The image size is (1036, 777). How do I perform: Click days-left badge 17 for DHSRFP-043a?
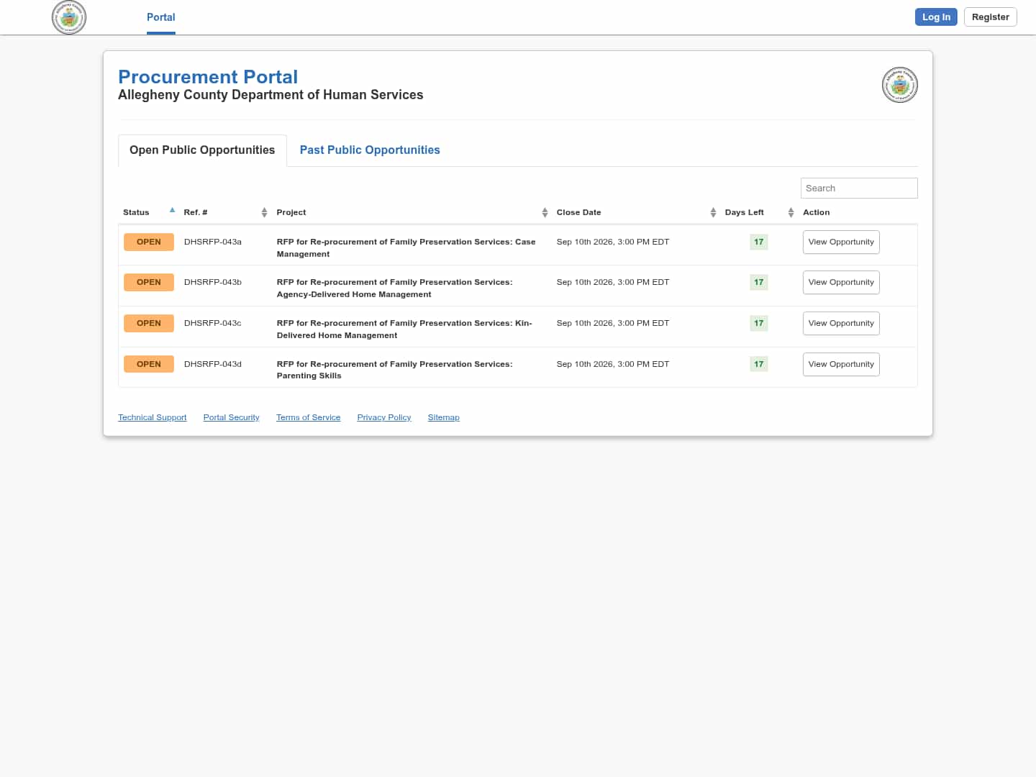coord(759,242)
